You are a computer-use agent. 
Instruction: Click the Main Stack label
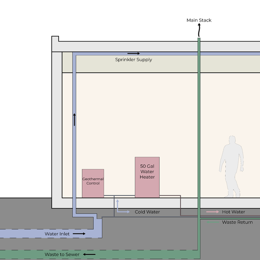pos(199,20)
